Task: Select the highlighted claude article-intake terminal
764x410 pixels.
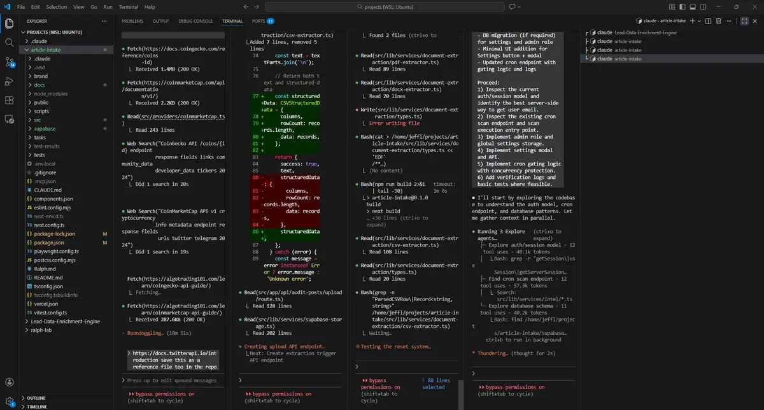Action: (x=672, y=59)
